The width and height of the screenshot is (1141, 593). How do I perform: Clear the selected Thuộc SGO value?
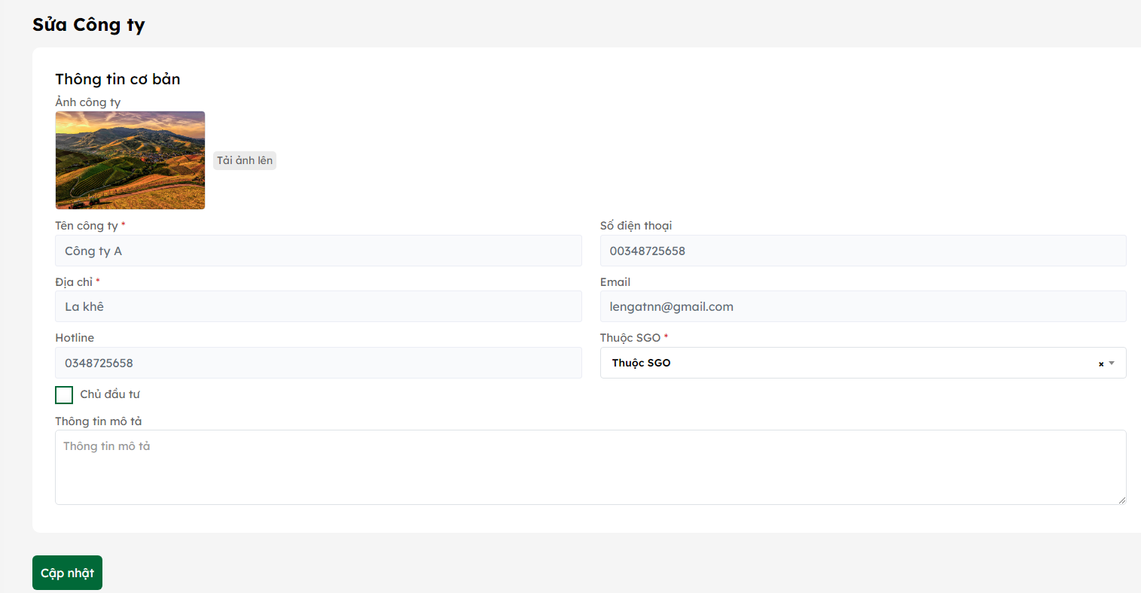coord(1100,363)
